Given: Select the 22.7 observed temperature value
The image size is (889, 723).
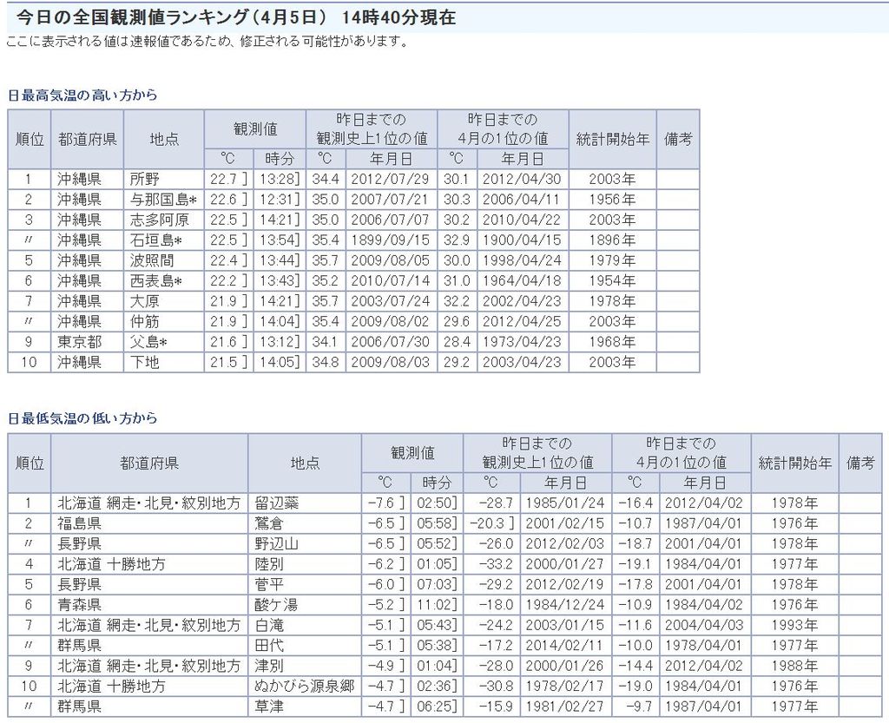Looking at the screenshot, I should click(x=224, y=179).
